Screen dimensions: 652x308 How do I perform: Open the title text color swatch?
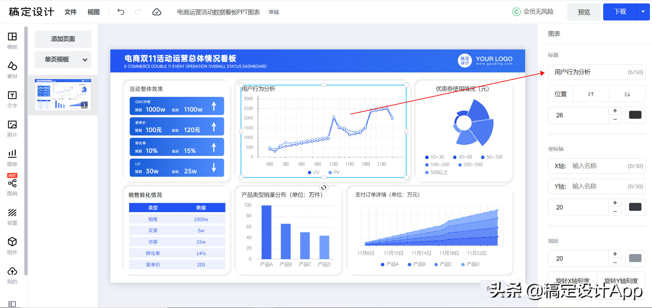(x=635, y=115)
